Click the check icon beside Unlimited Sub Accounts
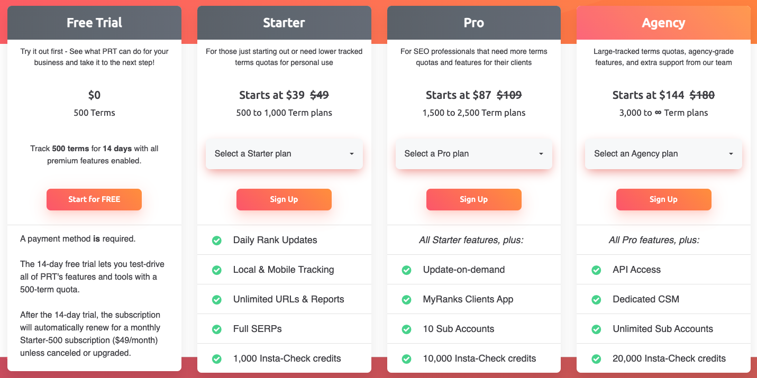This screenshot has width=757, height=378. point(596,329)
